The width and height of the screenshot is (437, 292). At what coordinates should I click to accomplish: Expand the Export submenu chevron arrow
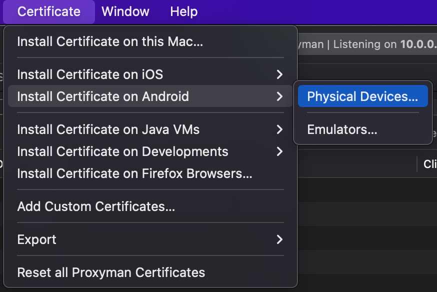click(x=279, y=239)
